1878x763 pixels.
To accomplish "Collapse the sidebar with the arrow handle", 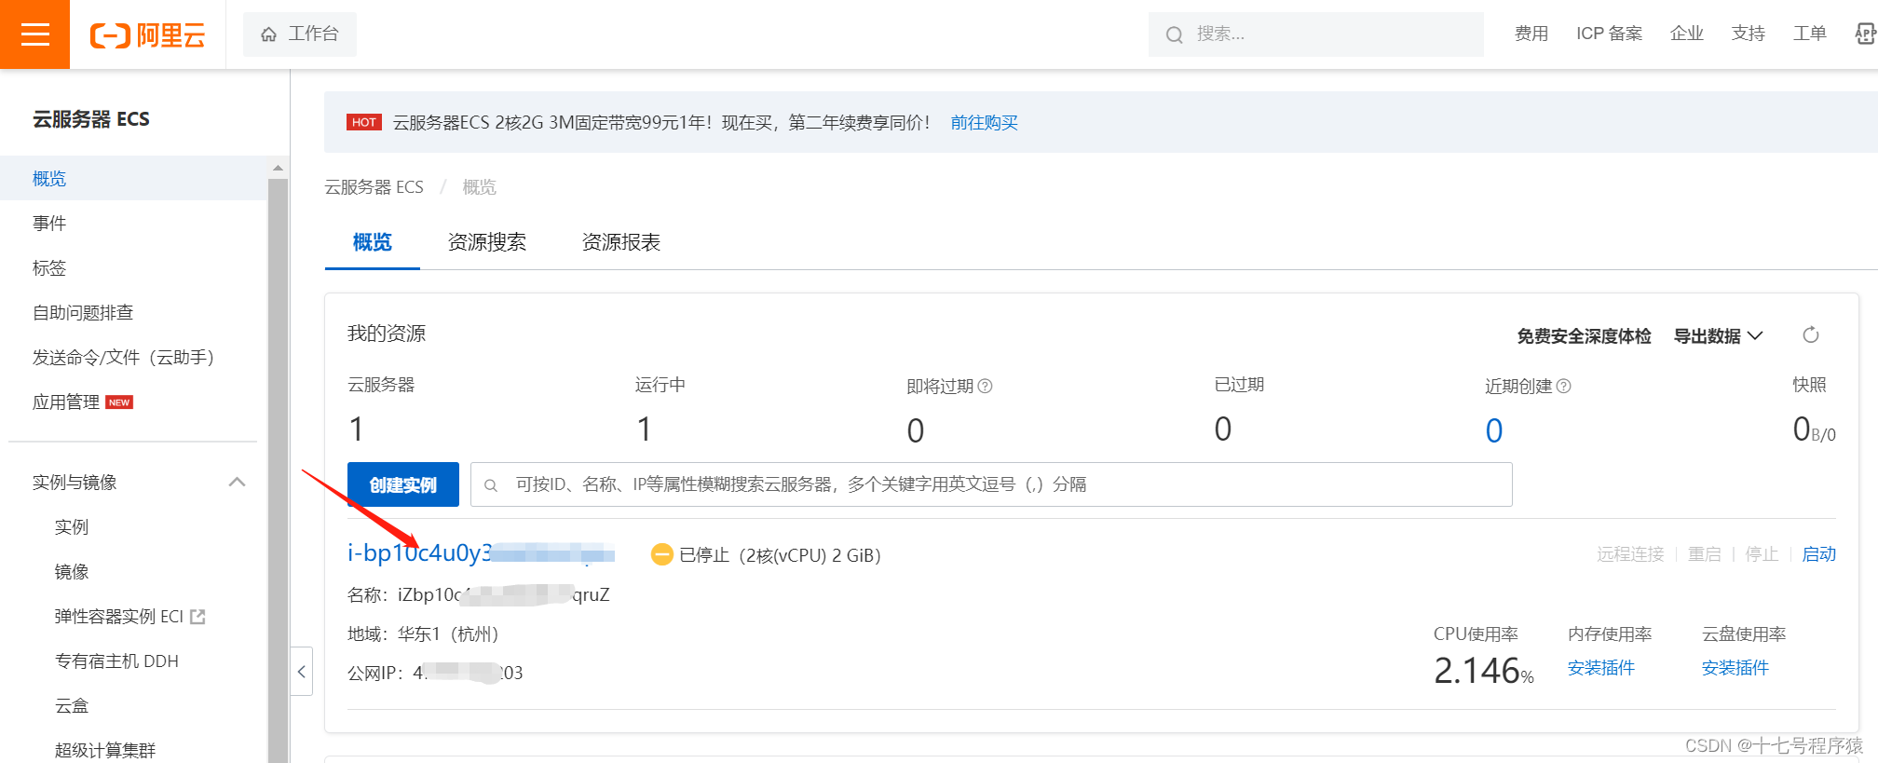I will click(x=301, y=671).
